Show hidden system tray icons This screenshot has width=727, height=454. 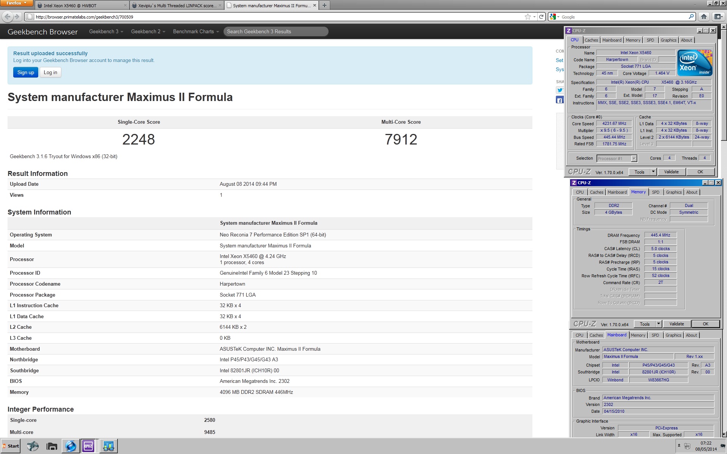(679, 446)
